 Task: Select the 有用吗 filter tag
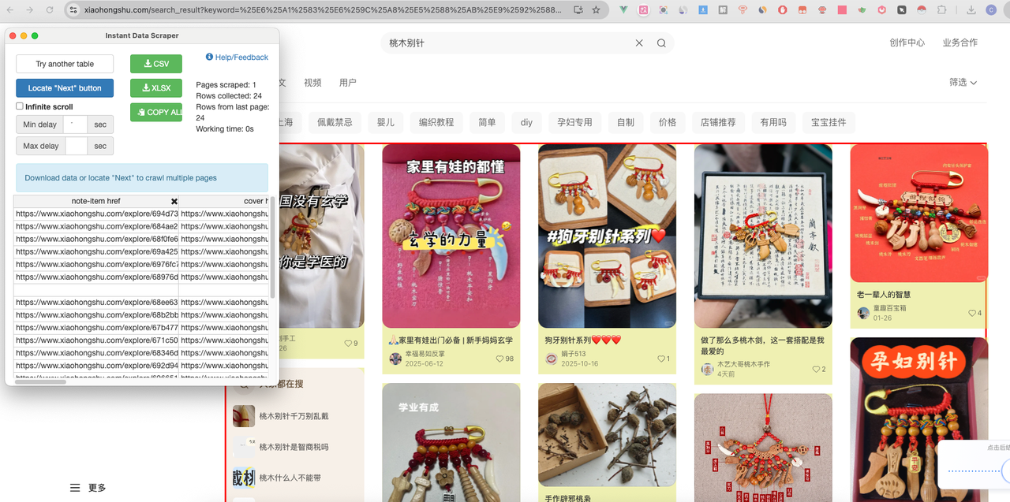(773, 122)
